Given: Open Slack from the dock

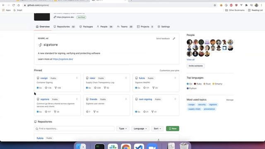Looking at the screenshot, I should pos(113,146).
